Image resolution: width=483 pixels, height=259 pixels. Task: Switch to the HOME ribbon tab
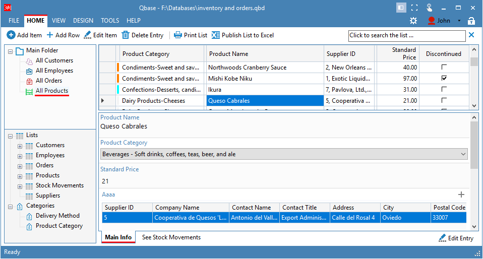coord(36,21)
